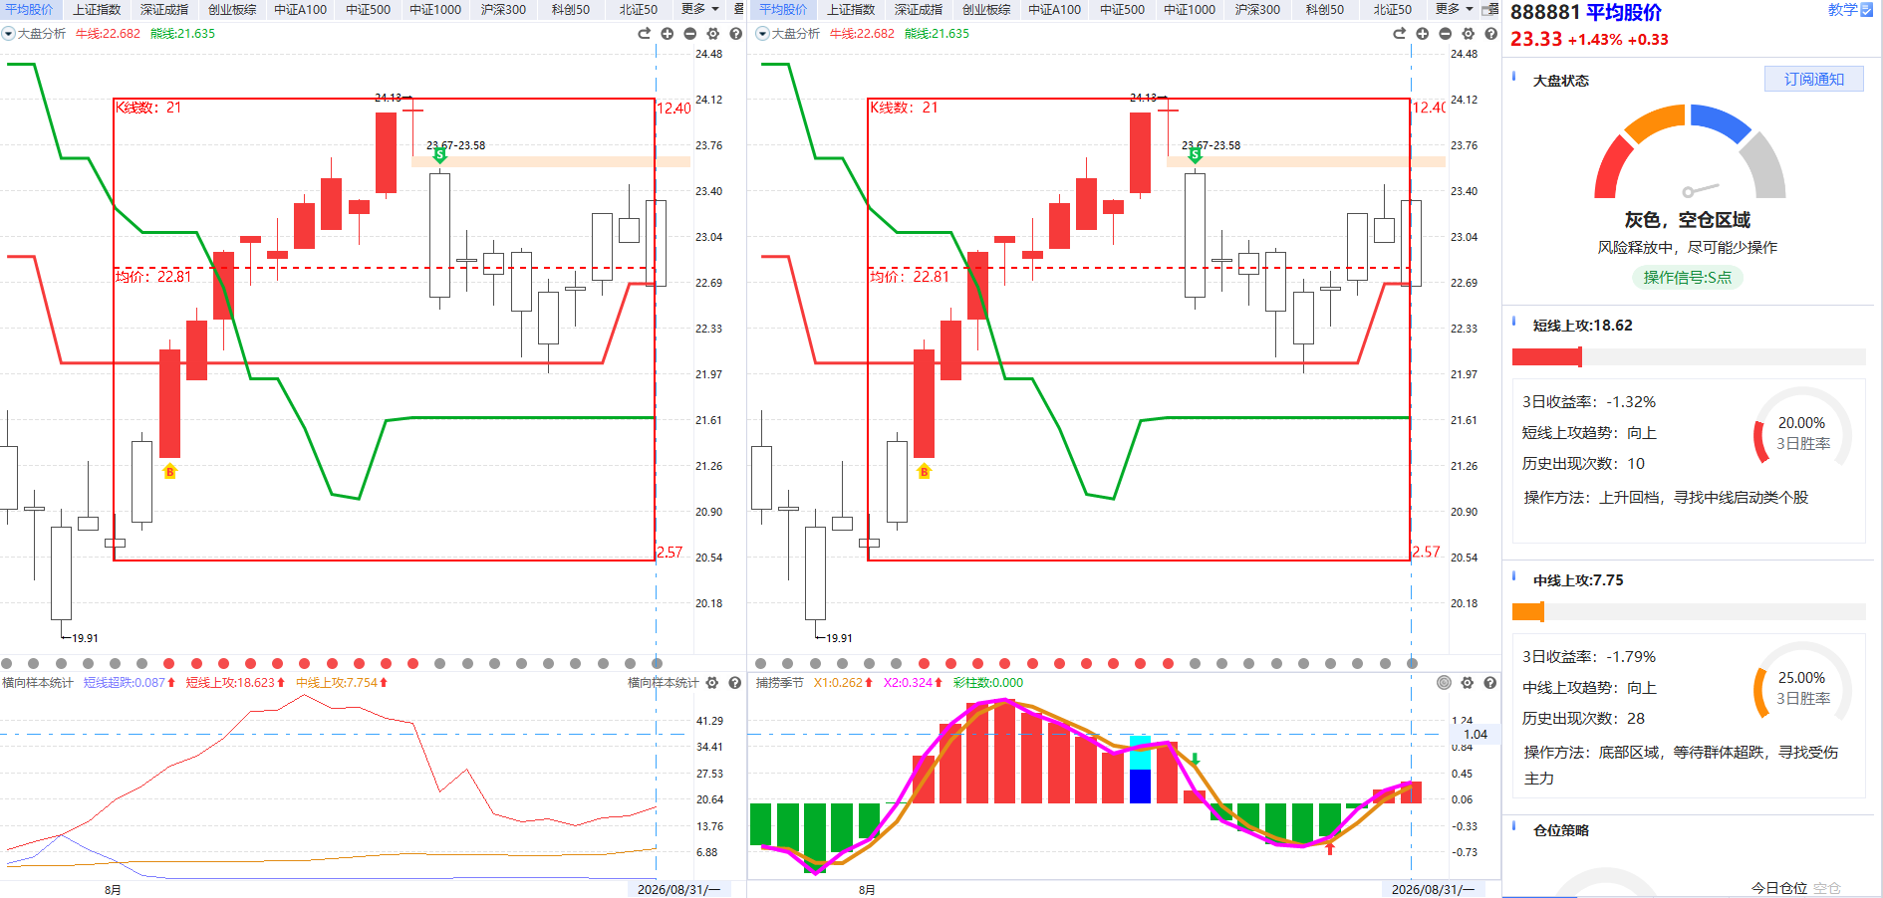Expand the left 大盘分析 indicator dropdown
Viewport: 1883px width, 898px height.
click(x=8, y=34)
